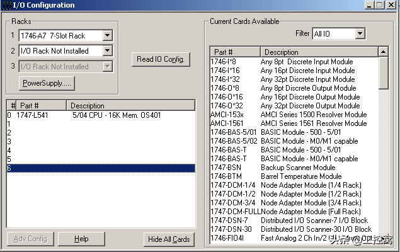The width and height of the screenshot is (400, 252).
Task: Open the Rack 1 dropdown list
Action: [107, 36]
